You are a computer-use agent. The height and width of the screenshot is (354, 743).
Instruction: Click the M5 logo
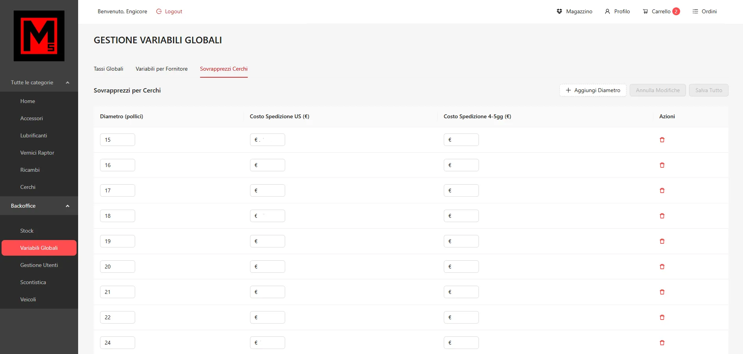(x=39, y=36)
